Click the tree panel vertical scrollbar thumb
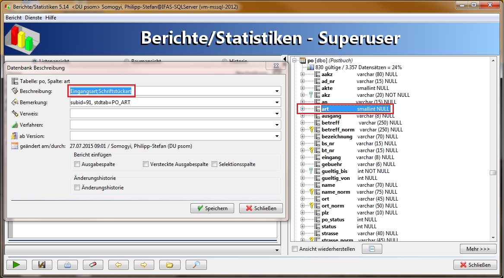 click(x=493, y=173)
